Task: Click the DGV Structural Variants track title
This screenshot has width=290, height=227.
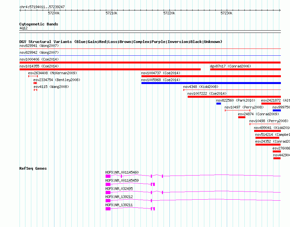Action: pos(121,42)
